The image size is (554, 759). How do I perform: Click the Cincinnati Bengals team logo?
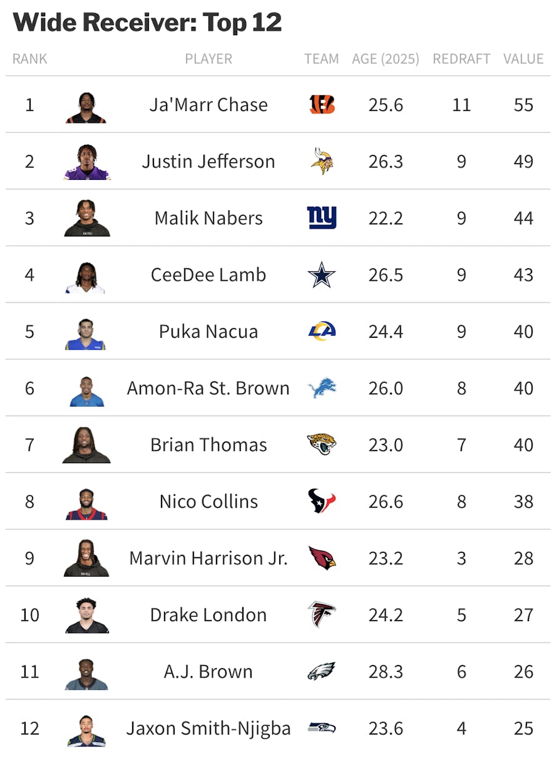pyautogui.click(x=322, y=105)
